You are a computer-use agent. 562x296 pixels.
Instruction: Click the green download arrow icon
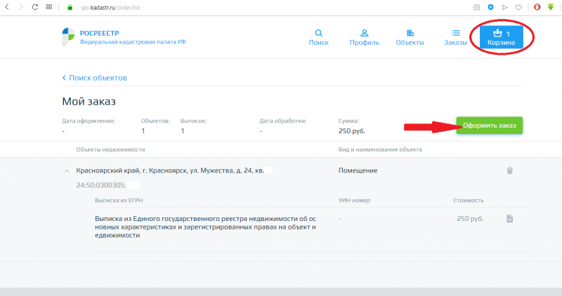[551, 7]
